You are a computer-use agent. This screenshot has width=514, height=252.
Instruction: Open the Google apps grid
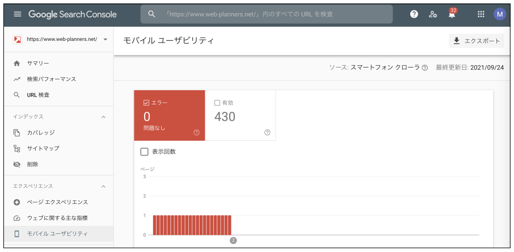[481, 14]
